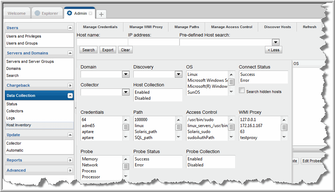Enable Search hidden hosts checkbox
Image resolution: width=335 pixels, height=192 pixels.
(x=242, y=91)
